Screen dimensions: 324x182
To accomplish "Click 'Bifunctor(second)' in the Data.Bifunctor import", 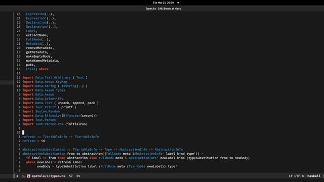I will tap(79, 116).
